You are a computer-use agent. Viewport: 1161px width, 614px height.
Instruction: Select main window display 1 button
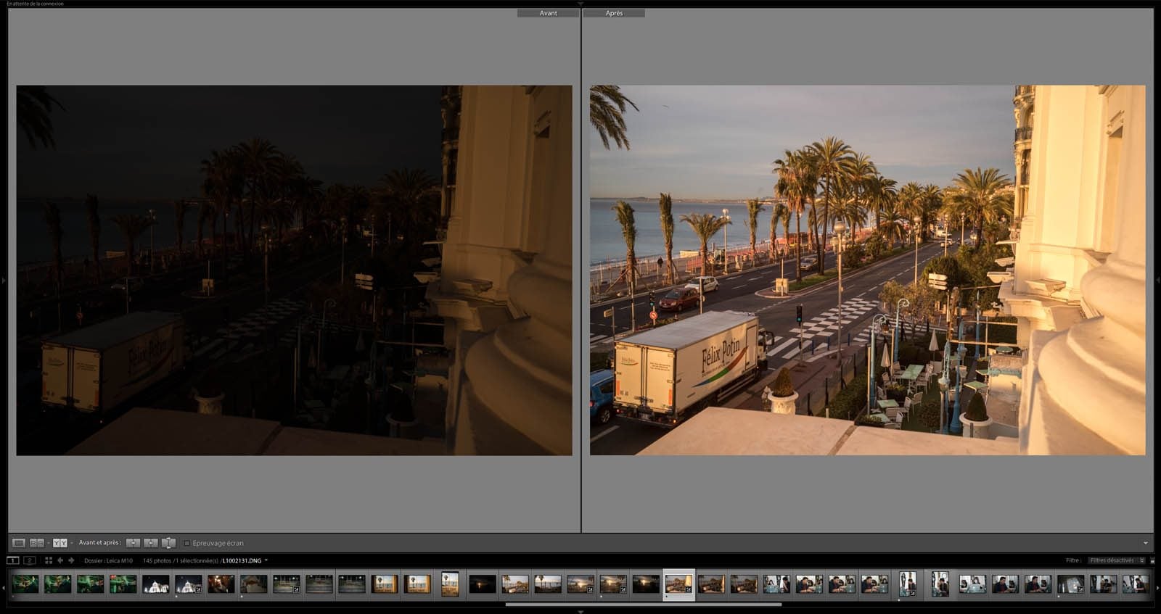13,560
